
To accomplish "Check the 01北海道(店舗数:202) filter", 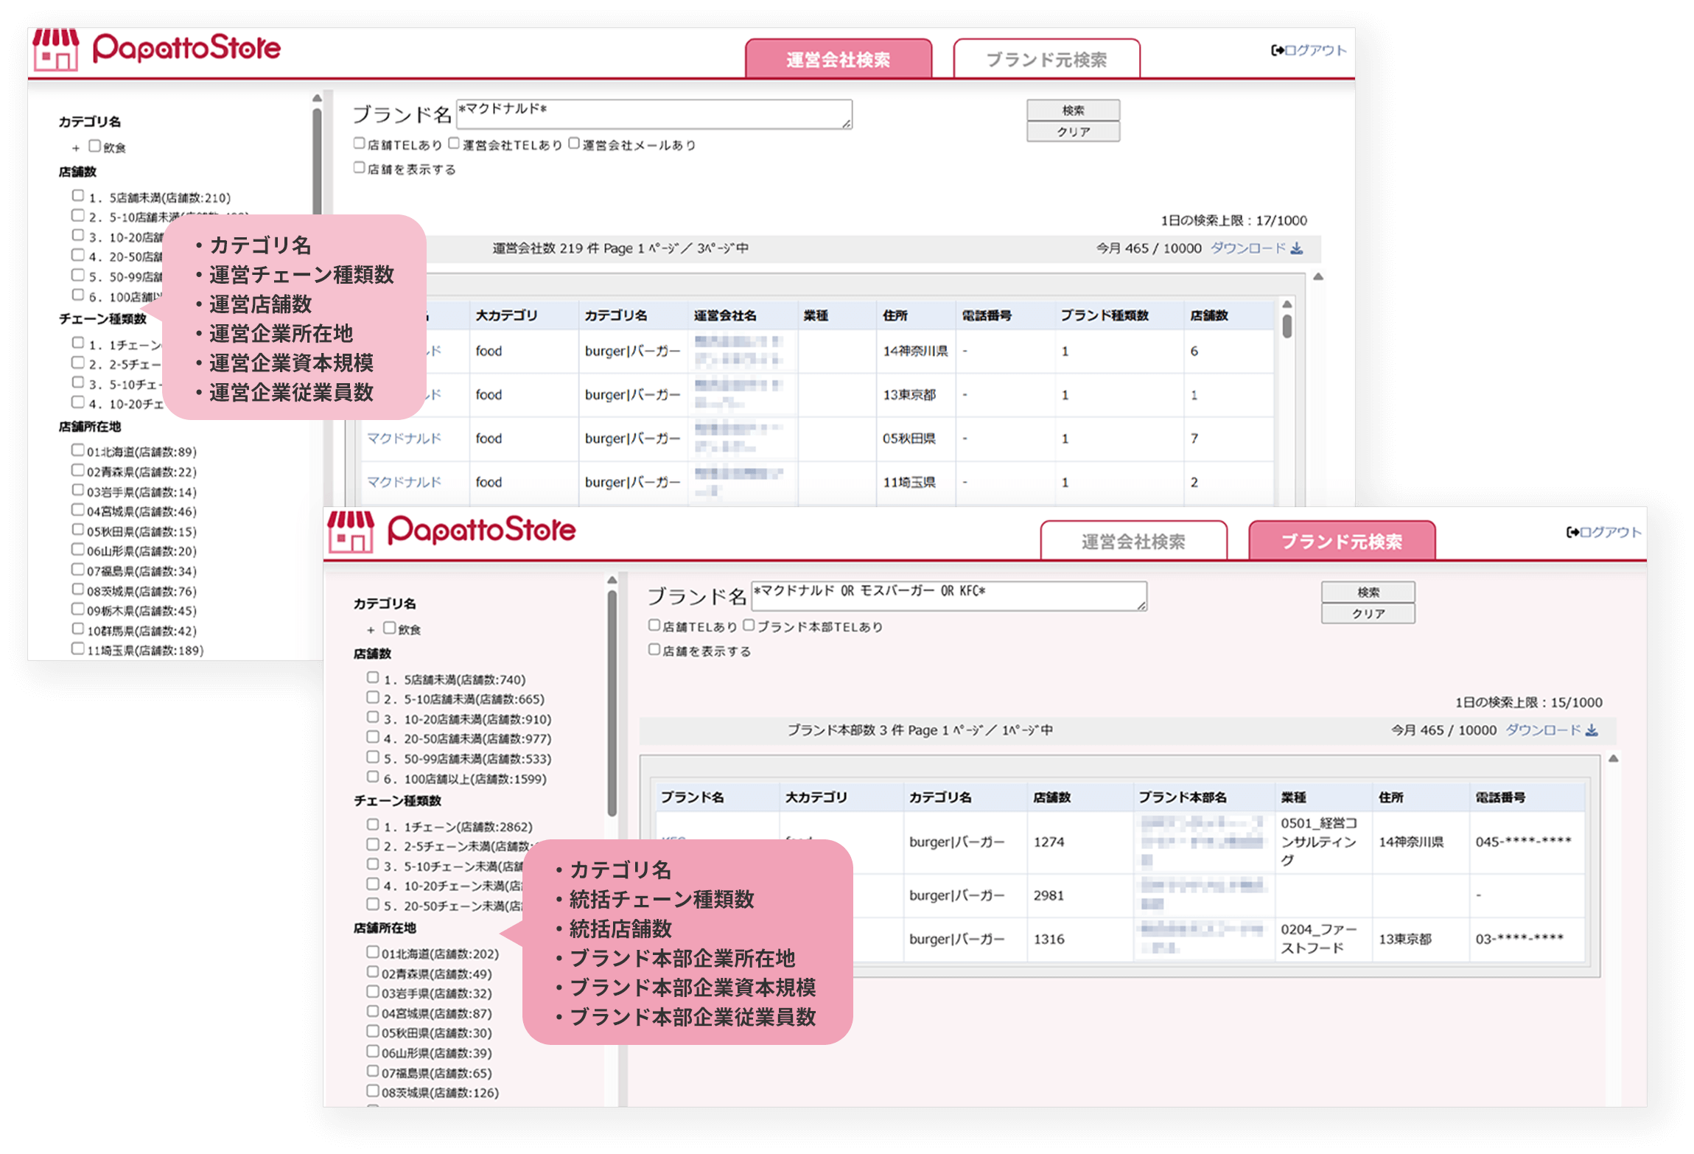I will [x=373, y=952].
